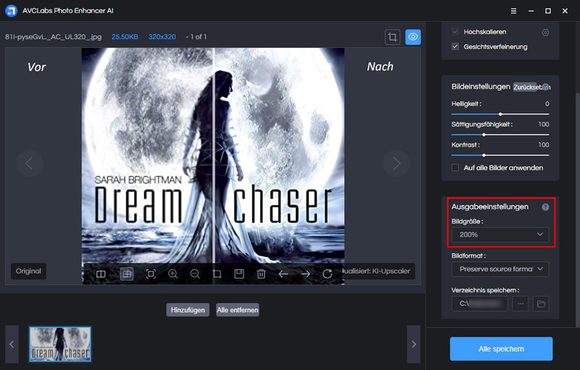The width and height of the screenshot is (580, 370).
Task: Select the side-by-side compare view icon
Action: (x=101, y=274)
